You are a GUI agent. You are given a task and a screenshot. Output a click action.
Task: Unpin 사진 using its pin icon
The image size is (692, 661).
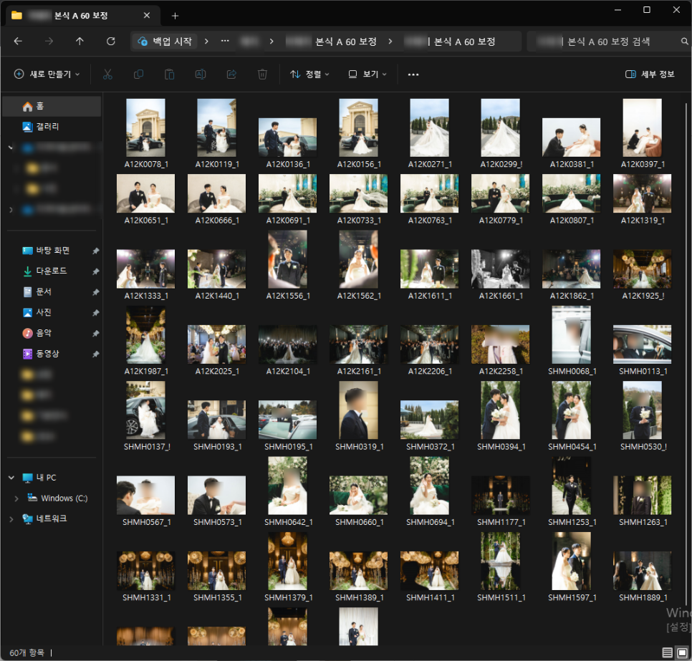(x=95, y=313)
